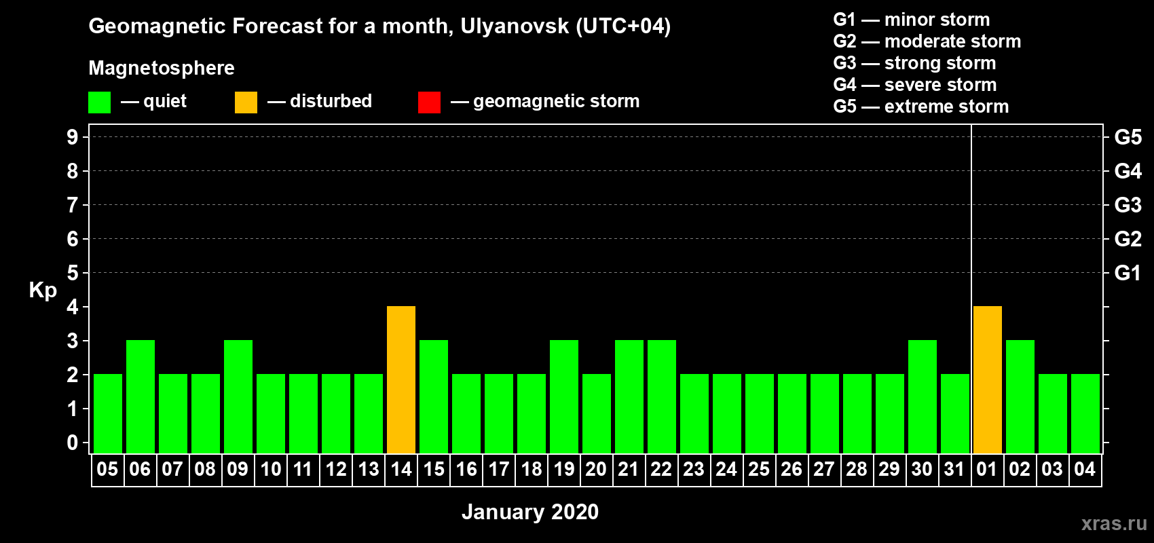Click the Kp value 5 on left axis

coord(73,273)
